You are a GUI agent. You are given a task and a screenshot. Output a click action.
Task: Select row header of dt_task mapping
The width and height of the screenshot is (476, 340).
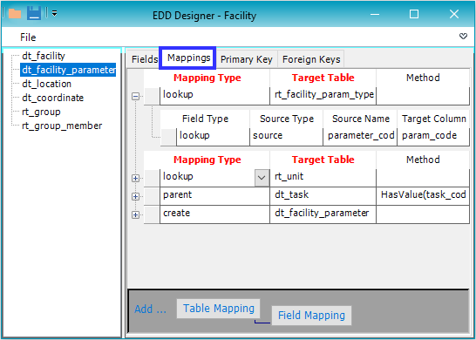click(x=152, y=196)
